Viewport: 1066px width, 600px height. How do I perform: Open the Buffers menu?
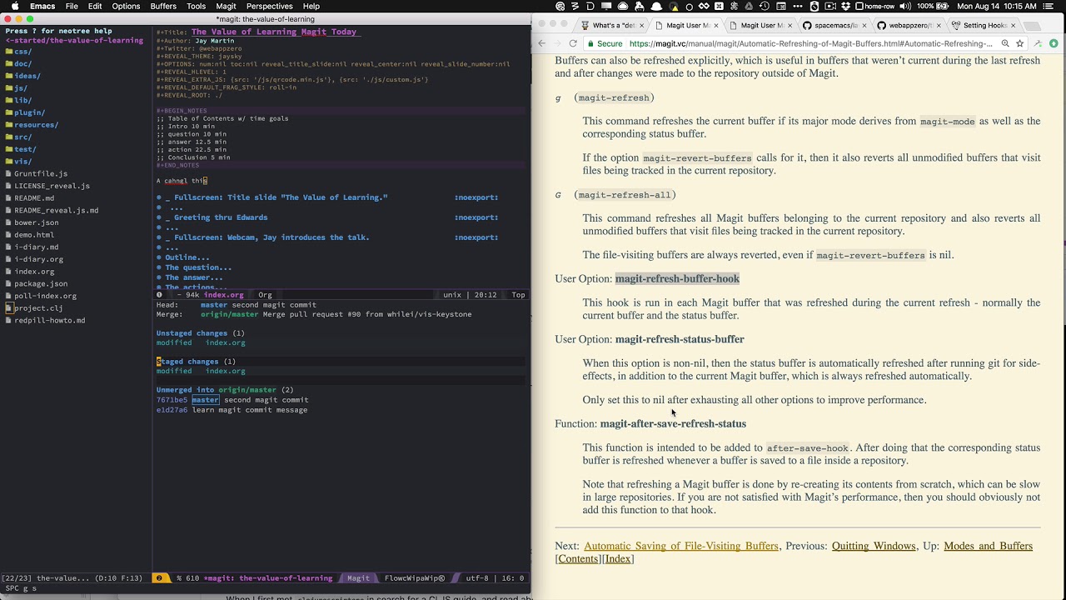pyautogui.click(x=163, y=6)
